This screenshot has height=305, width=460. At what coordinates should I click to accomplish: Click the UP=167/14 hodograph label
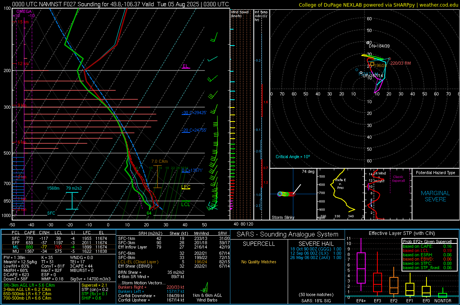[373, 76]
